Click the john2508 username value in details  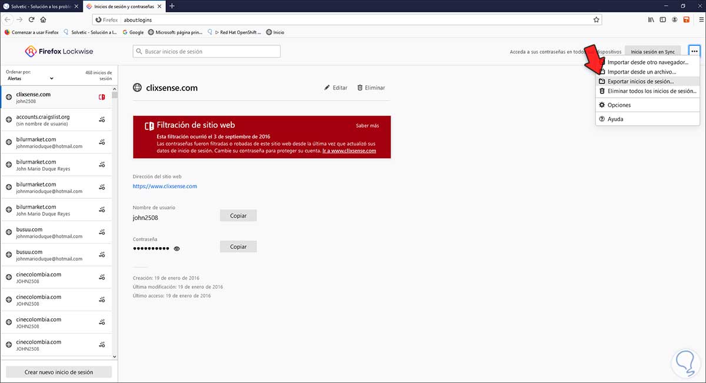pos(145,218)
